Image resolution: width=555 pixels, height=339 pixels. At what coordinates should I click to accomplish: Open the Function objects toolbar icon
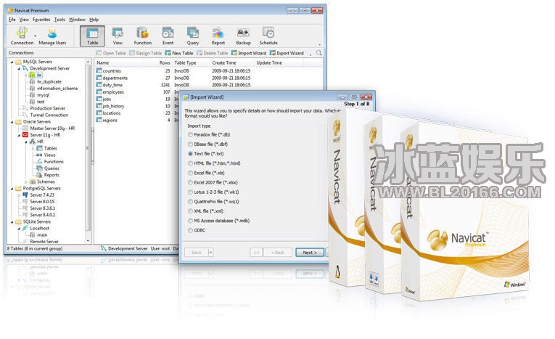click(143, 36)
